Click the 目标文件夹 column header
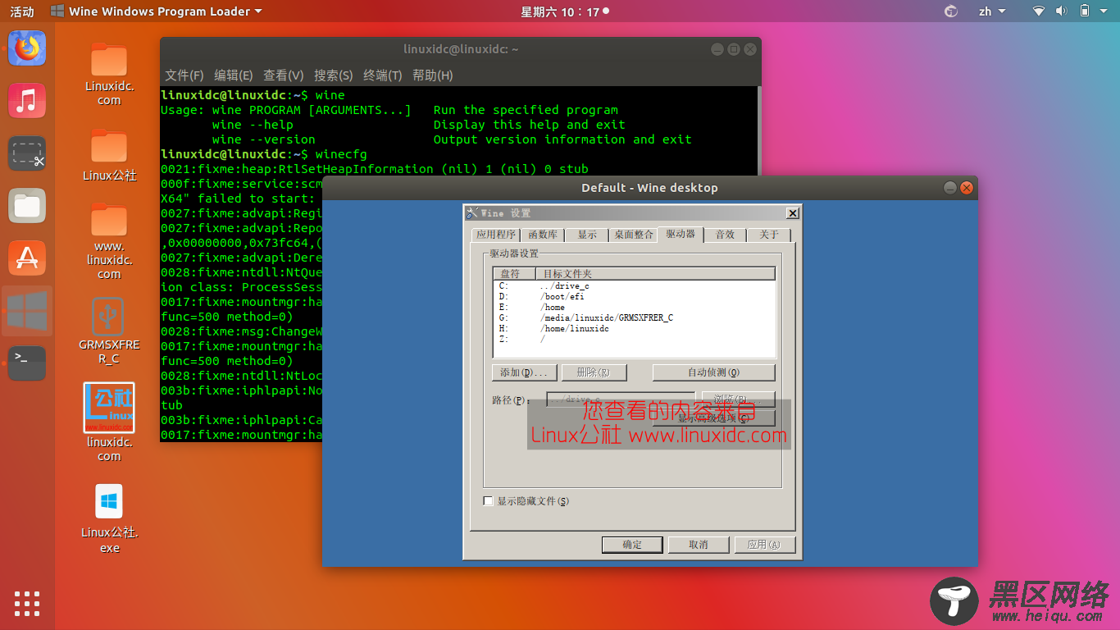 (x=655, y=274)
